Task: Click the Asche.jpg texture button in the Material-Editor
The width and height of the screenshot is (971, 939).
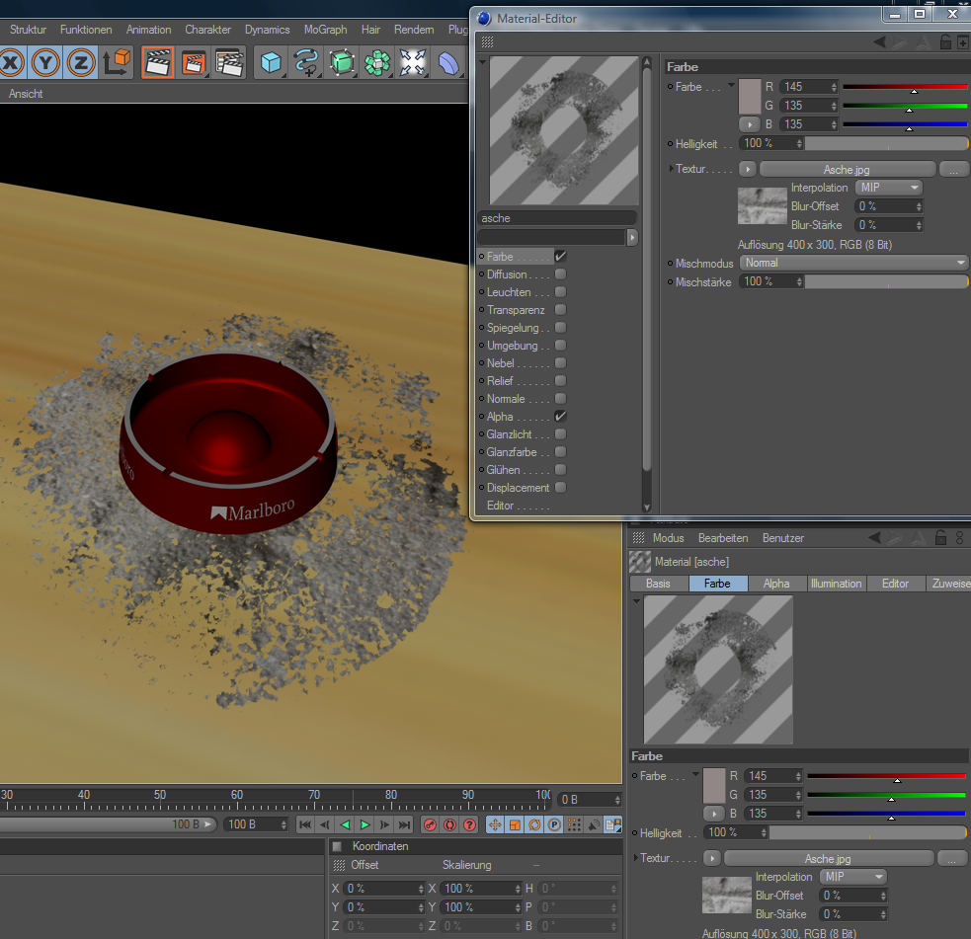Action: (847, 170)
